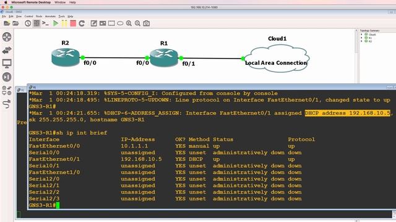
Task: Click the Serial0/0 interface row
Action: [x=165, y=152]
